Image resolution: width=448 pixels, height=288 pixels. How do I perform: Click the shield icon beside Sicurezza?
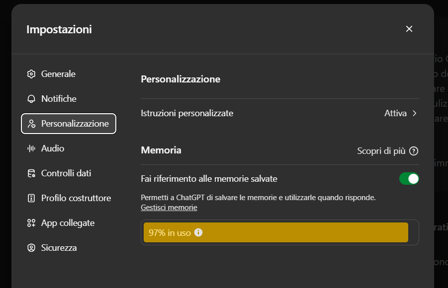31,248
